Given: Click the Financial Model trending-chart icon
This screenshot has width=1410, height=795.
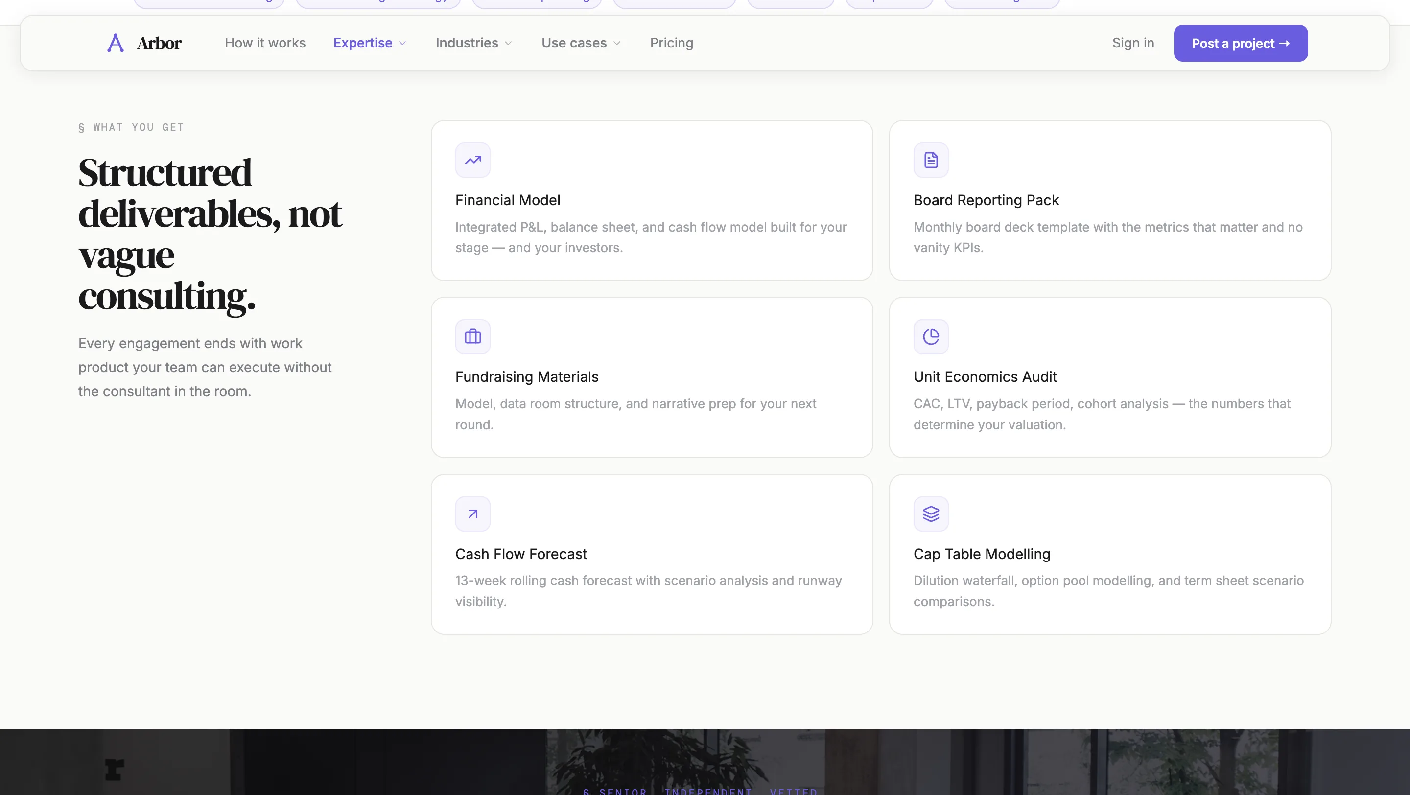Looking at the screenshot, I should tap(472, 160).
